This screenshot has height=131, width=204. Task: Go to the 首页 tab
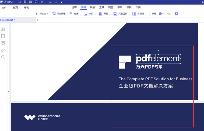point(15,8)
